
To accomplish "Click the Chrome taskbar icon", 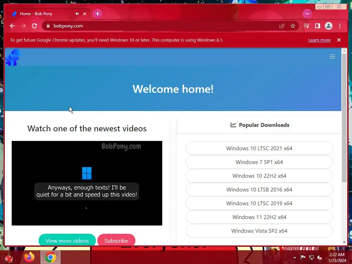I will click(51, 257).
